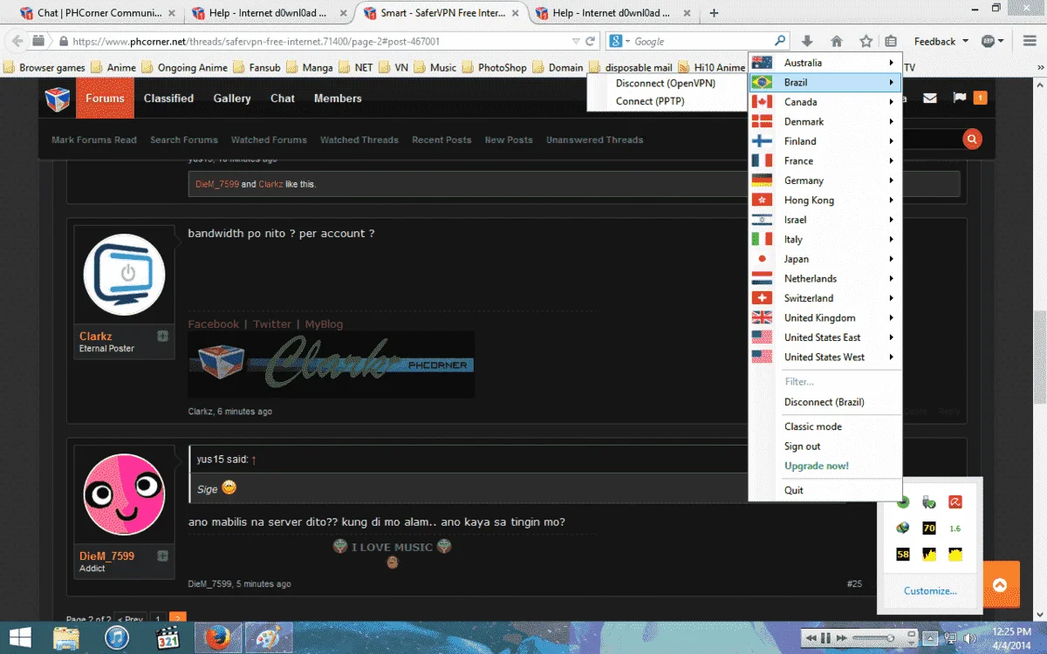The width and height of the screenshot is (1047, 654).
Task: Click the green 1.6 tray icon
Action: 955,528
